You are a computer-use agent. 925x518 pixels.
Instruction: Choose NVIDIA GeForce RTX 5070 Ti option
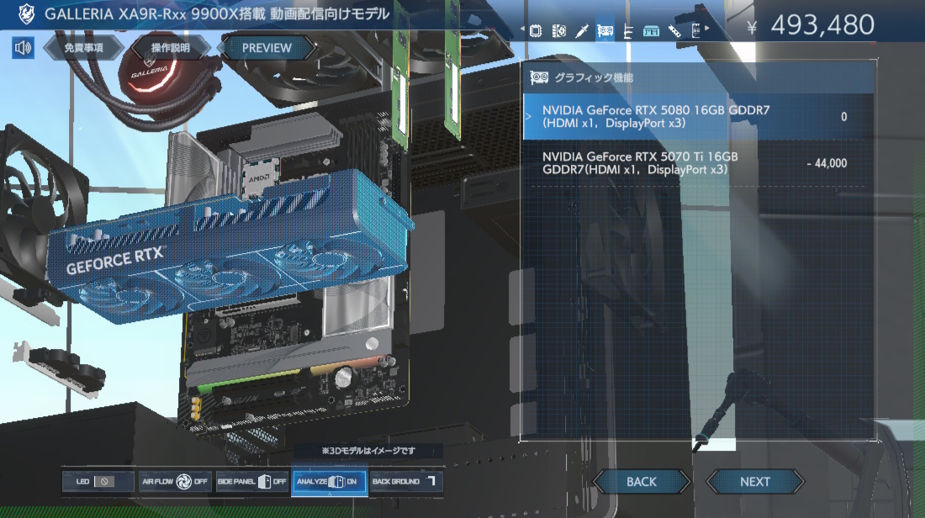[x=698, y=163]
